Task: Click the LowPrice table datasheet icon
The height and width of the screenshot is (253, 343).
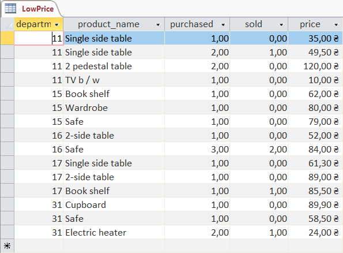Action: coord(10,9)
